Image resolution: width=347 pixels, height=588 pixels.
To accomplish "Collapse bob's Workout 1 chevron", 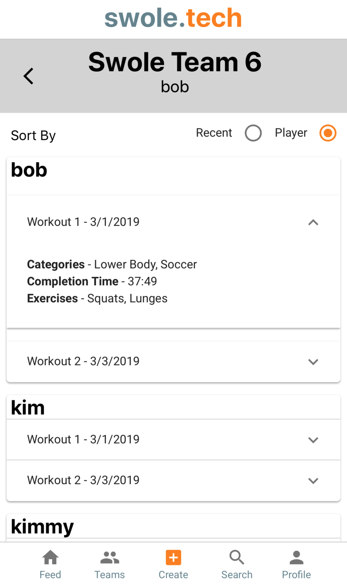I will [313, 222].
